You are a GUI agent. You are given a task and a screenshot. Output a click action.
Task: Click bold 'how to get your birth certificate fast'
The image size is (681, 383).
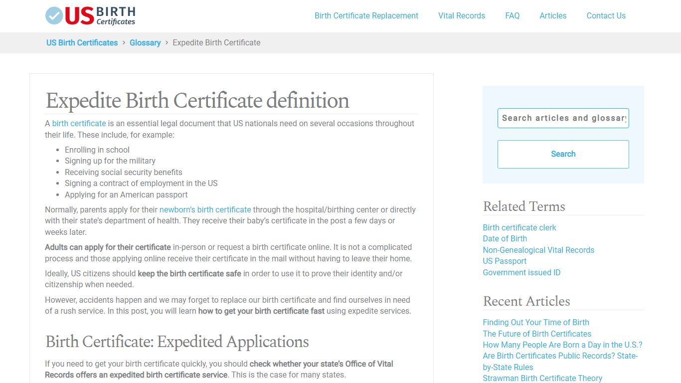pyautogui.click(x=261, y=311)
